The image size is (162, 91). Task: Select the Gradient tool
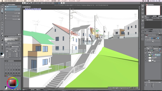[x=2, y=40]
